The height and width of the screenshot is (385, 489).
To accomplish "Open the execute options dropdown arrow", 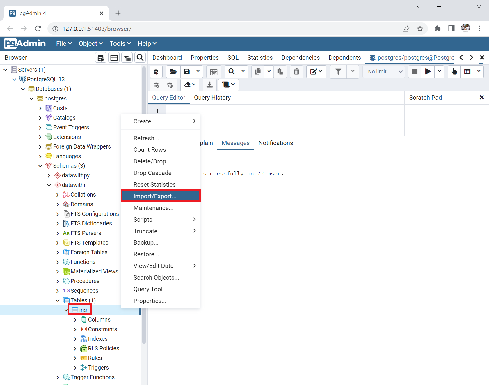I will click(439, 72).
